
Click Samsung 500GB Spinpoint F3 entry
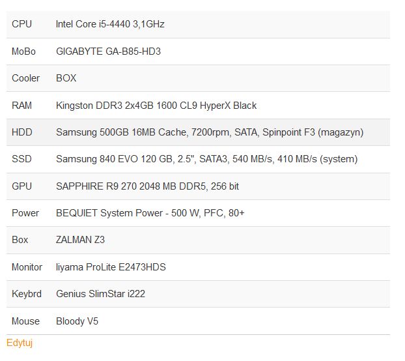pos(210,132)
